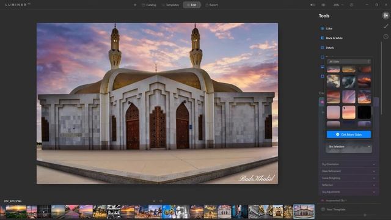Open the Templates tab

pyautogui.click(x=170, y=5)
